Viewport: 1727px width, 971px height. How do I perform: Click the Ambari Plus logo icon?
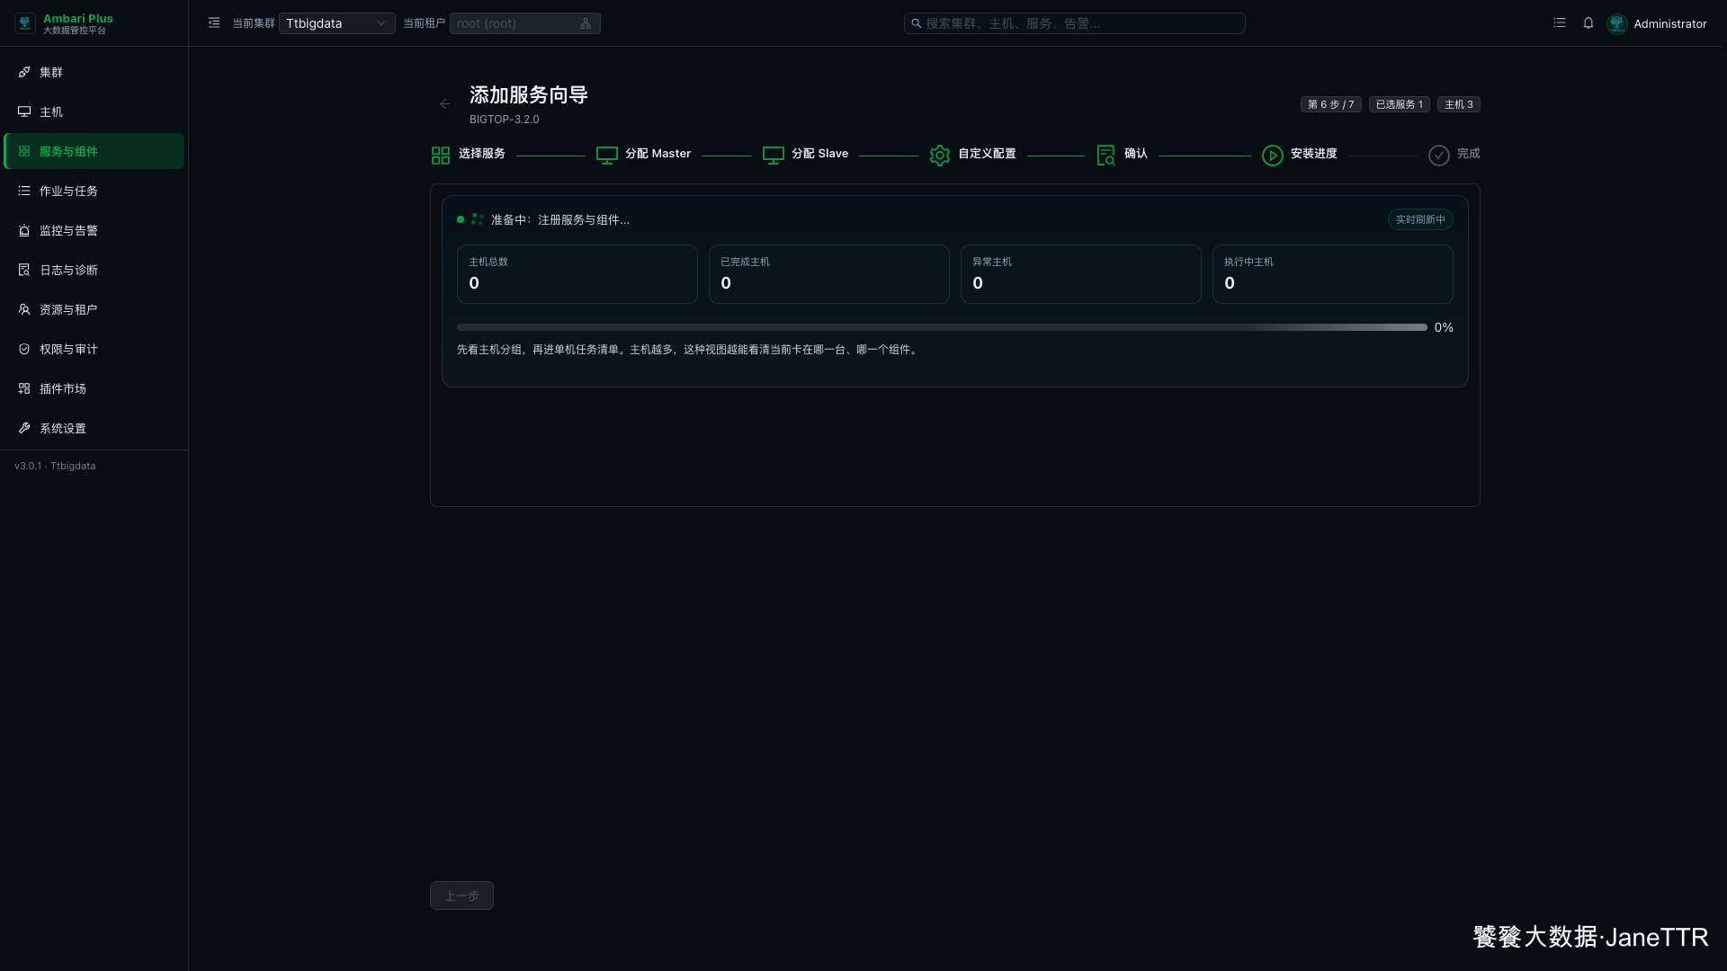(25, 23)
